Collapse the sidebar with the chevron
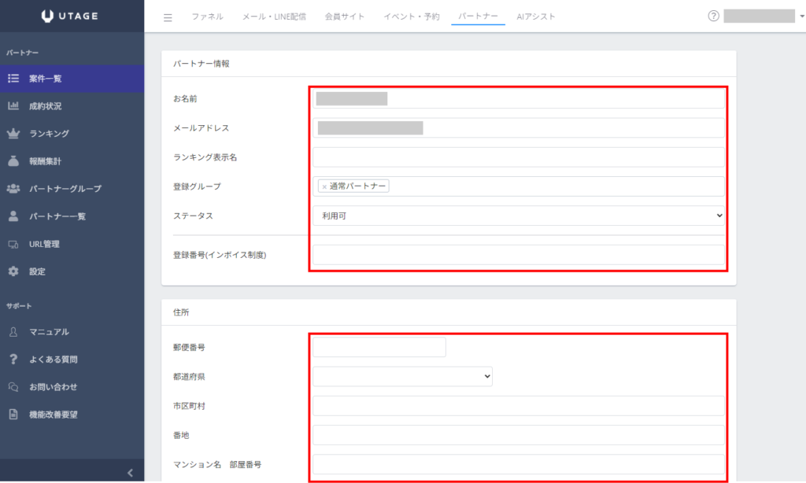The image size is (806, 483). tap(130, 472)
